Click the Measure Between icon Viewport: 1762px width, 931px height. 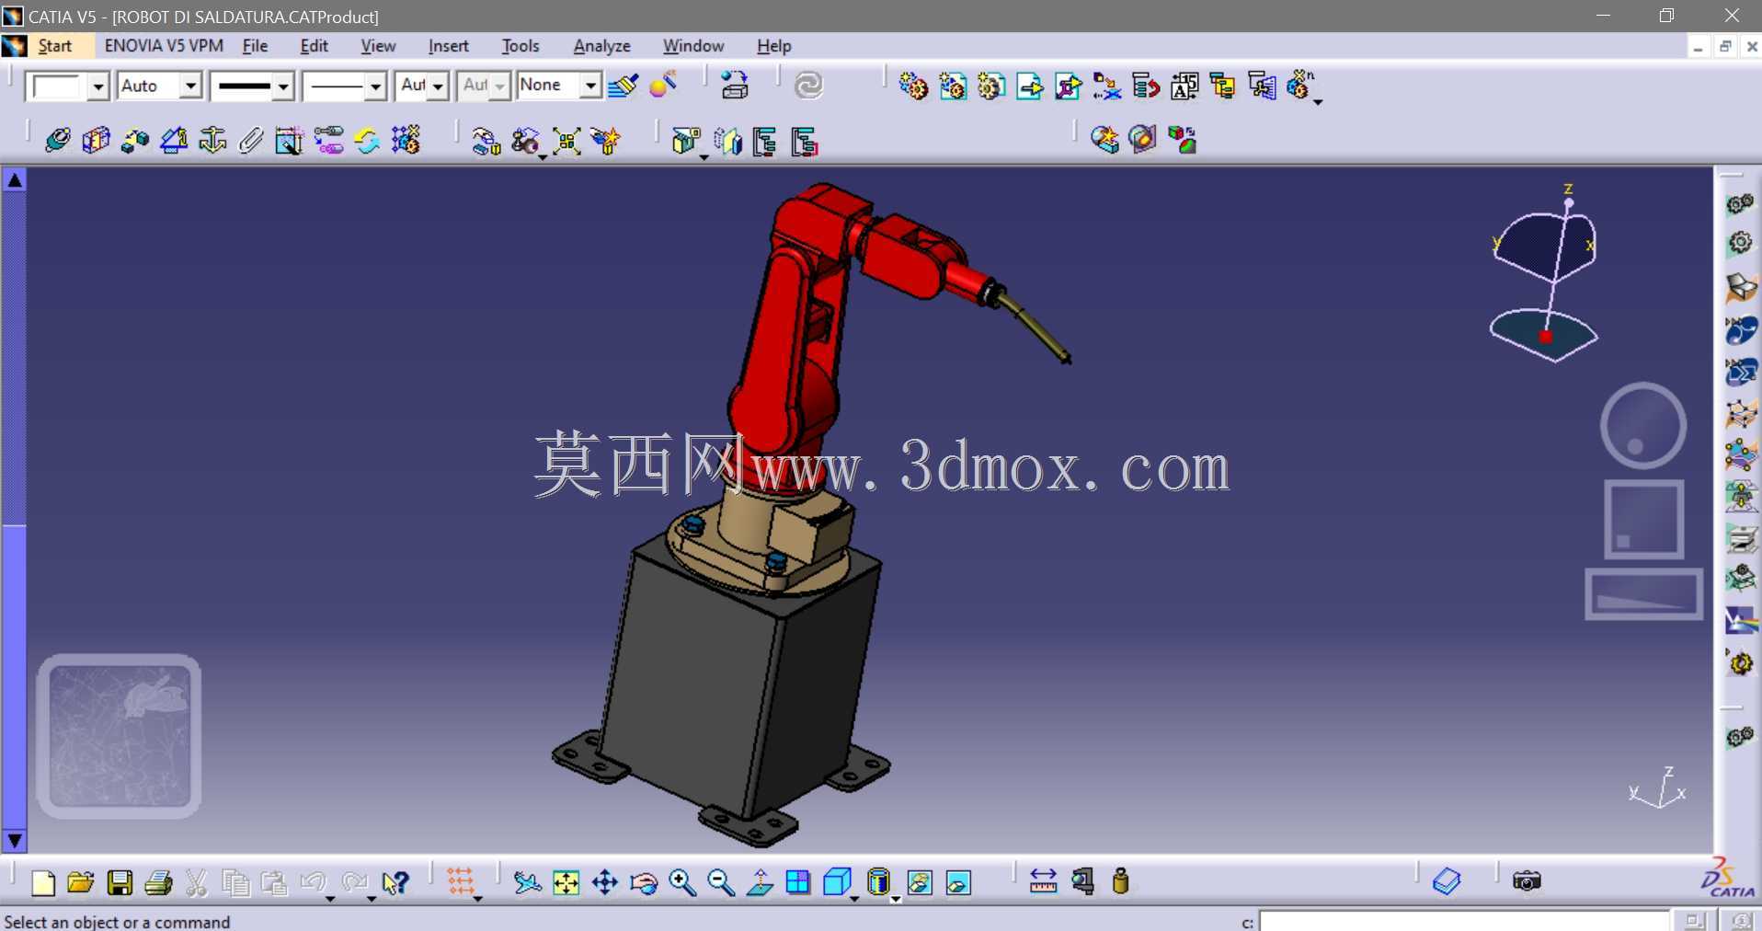1043,881
